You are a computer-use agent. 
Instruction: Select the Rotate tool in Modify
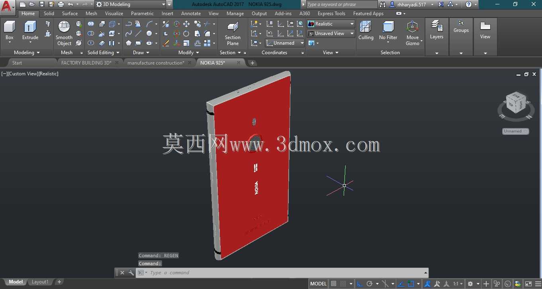[186, 33]
